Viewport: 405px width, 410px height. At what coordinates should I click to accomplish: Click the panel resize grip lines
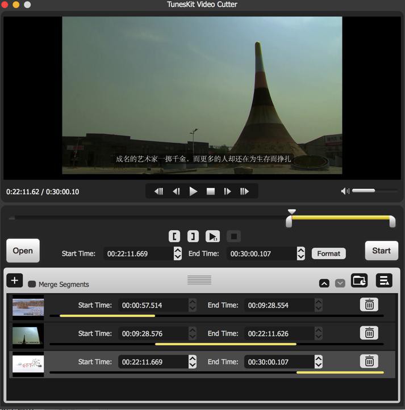[199, 280]
